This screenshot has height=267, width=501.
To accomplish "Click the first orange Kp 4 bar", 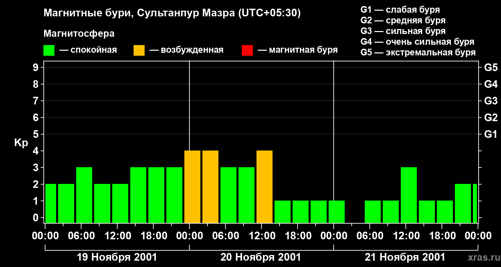I will pos(192,187).
